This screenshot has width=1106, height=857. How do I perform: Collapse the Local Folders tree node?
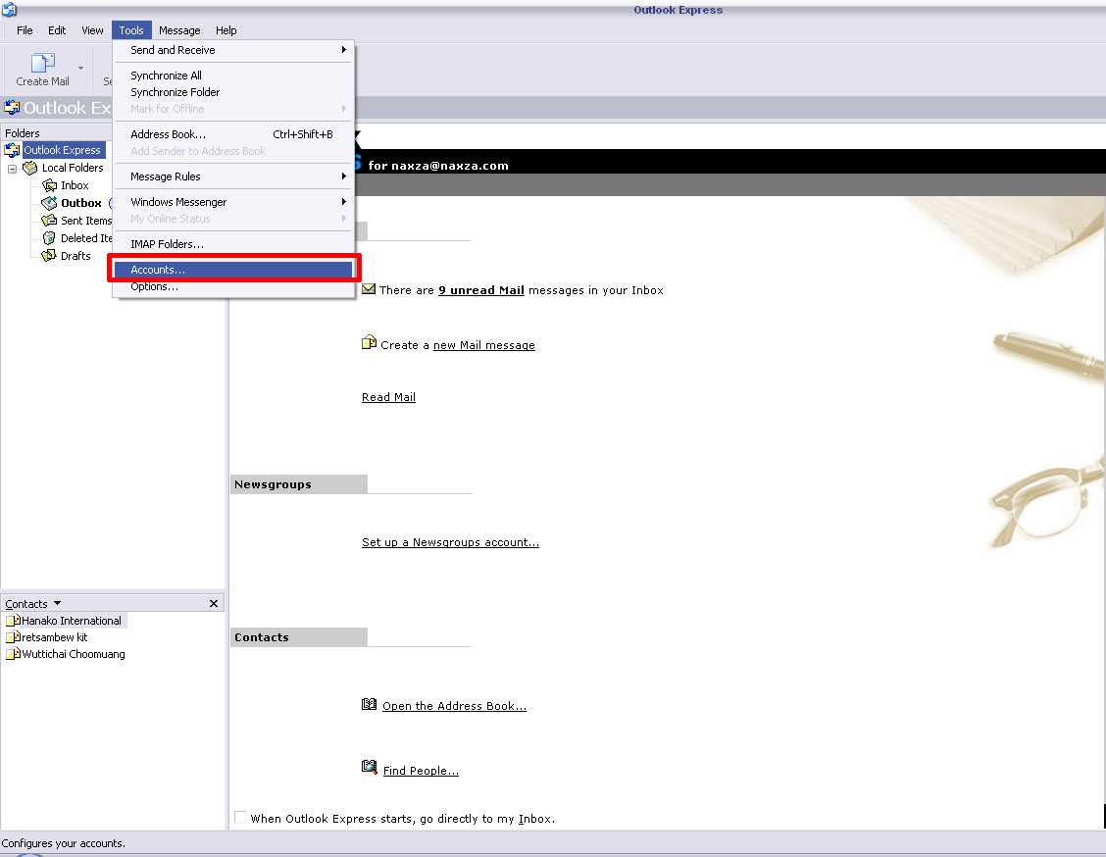coord(12,169)
